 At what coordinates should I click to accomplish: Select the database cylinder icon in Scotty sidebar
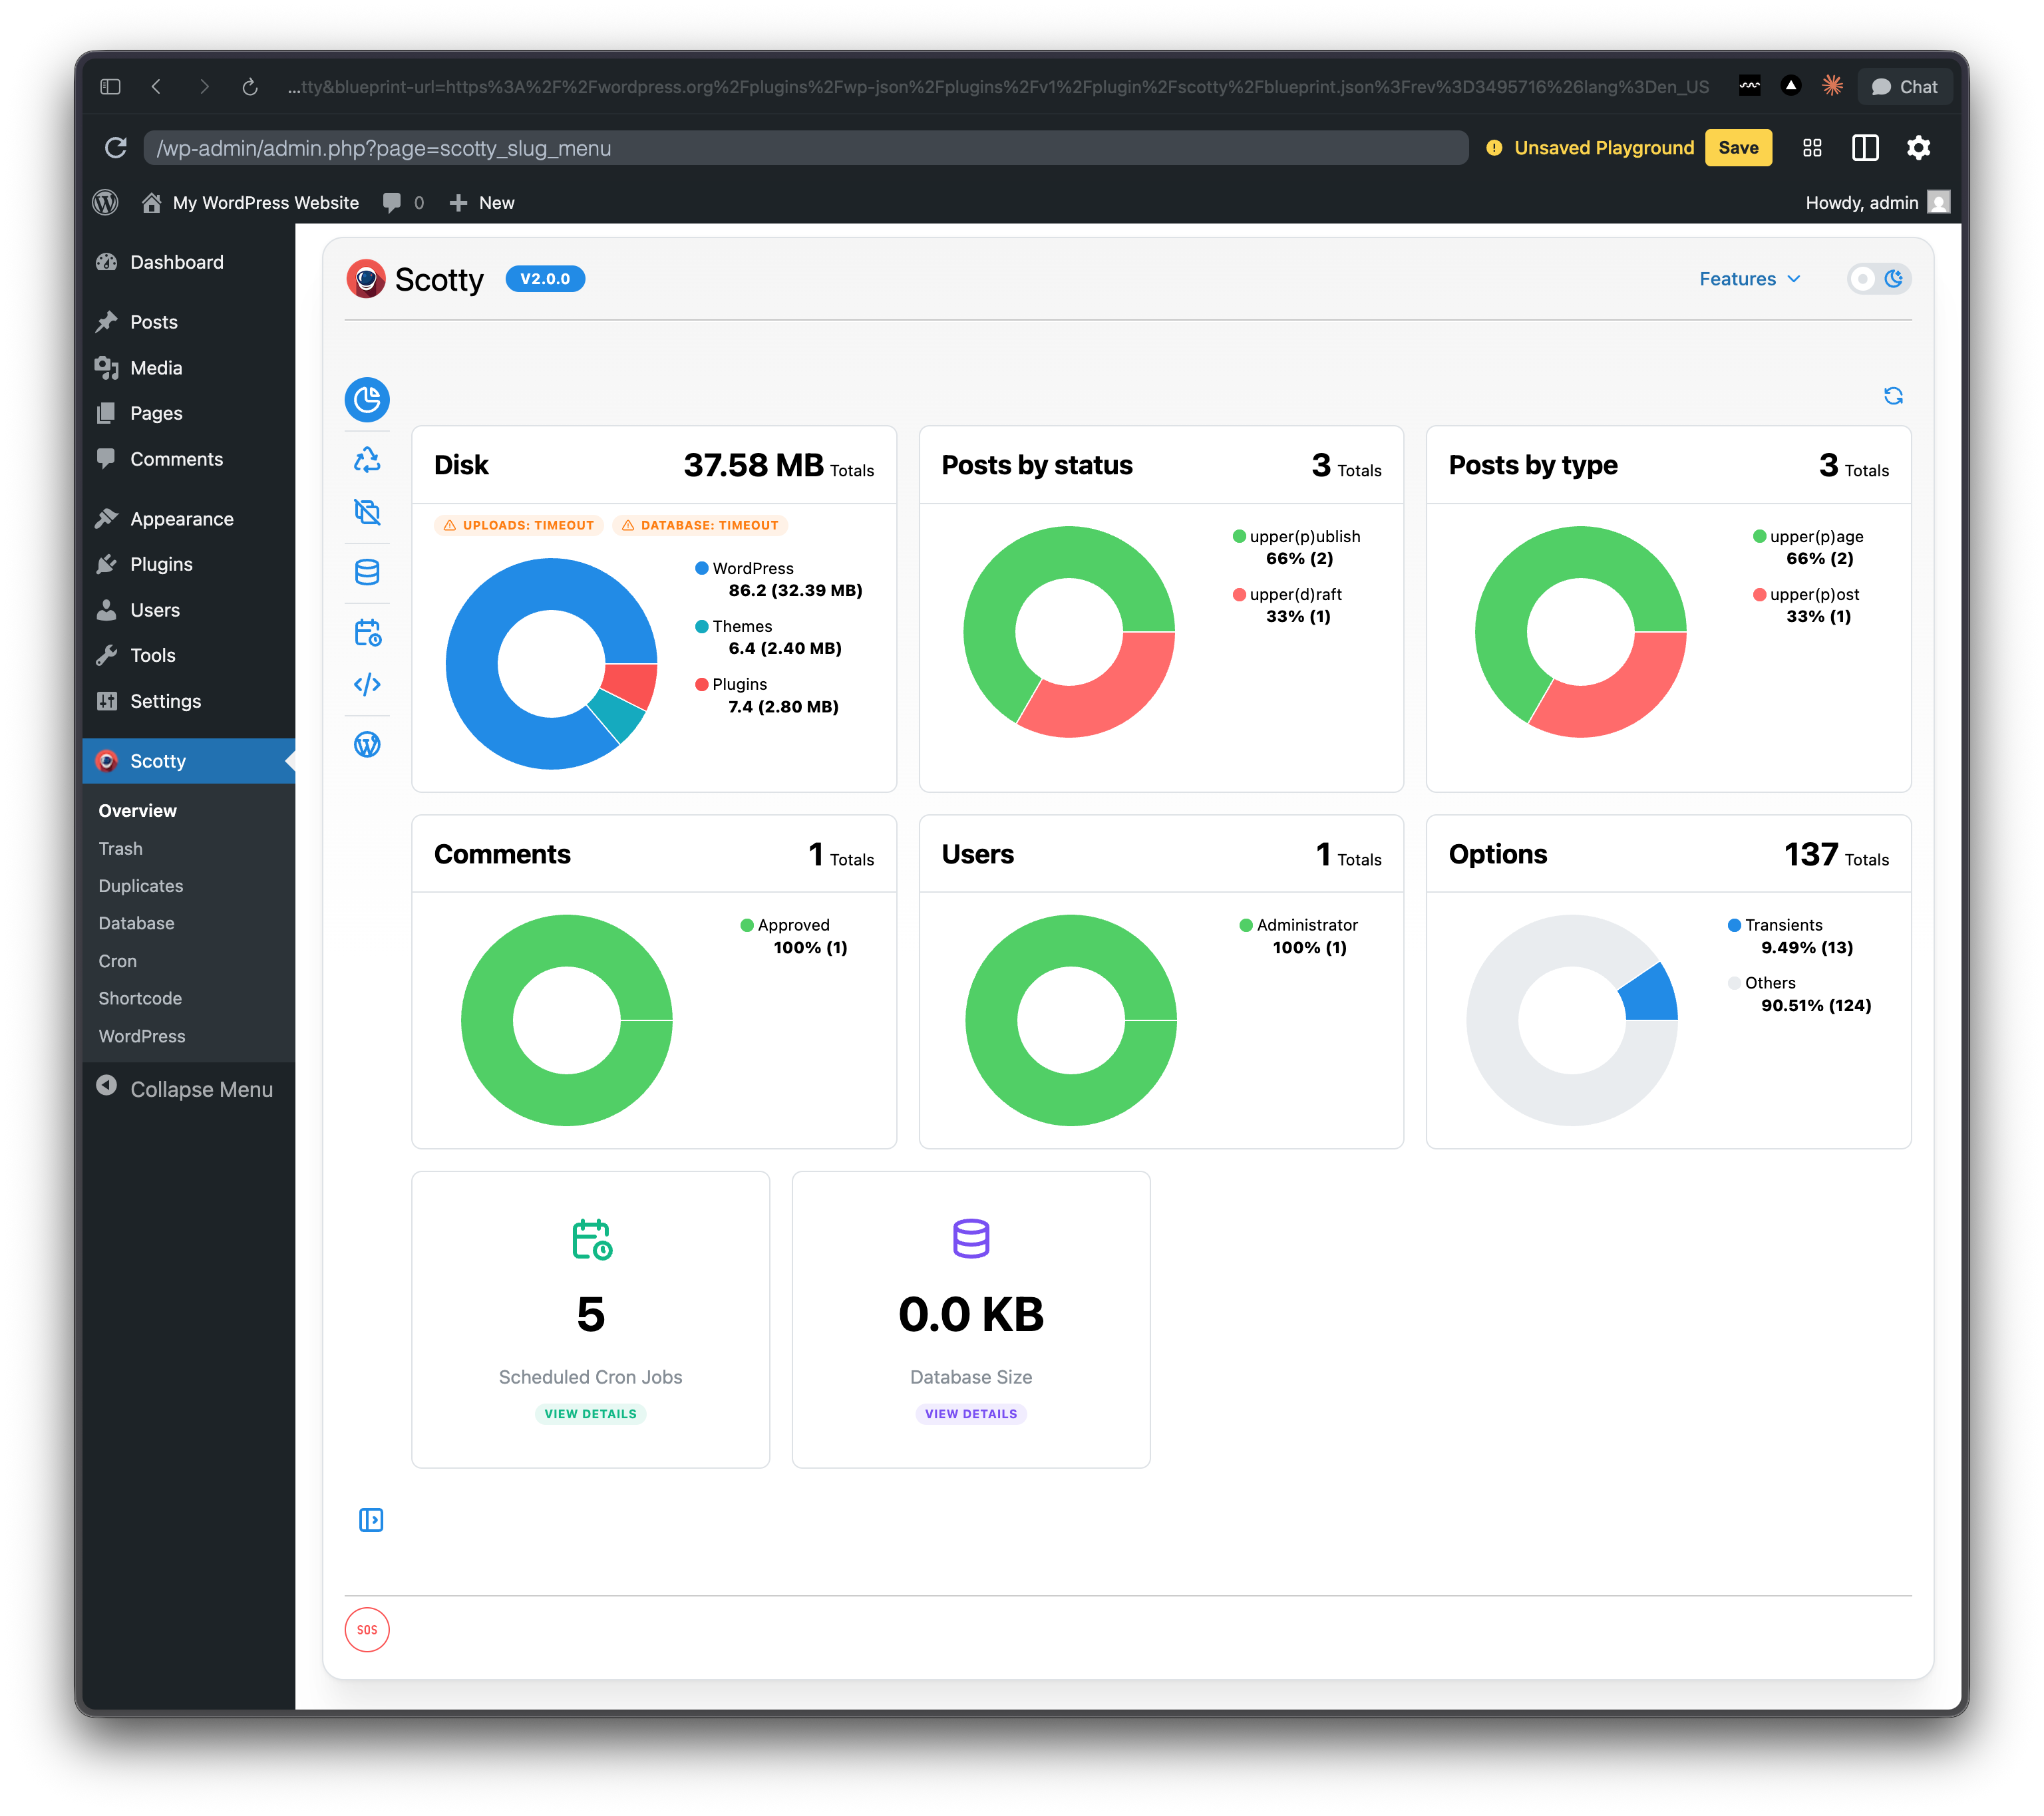367,572
